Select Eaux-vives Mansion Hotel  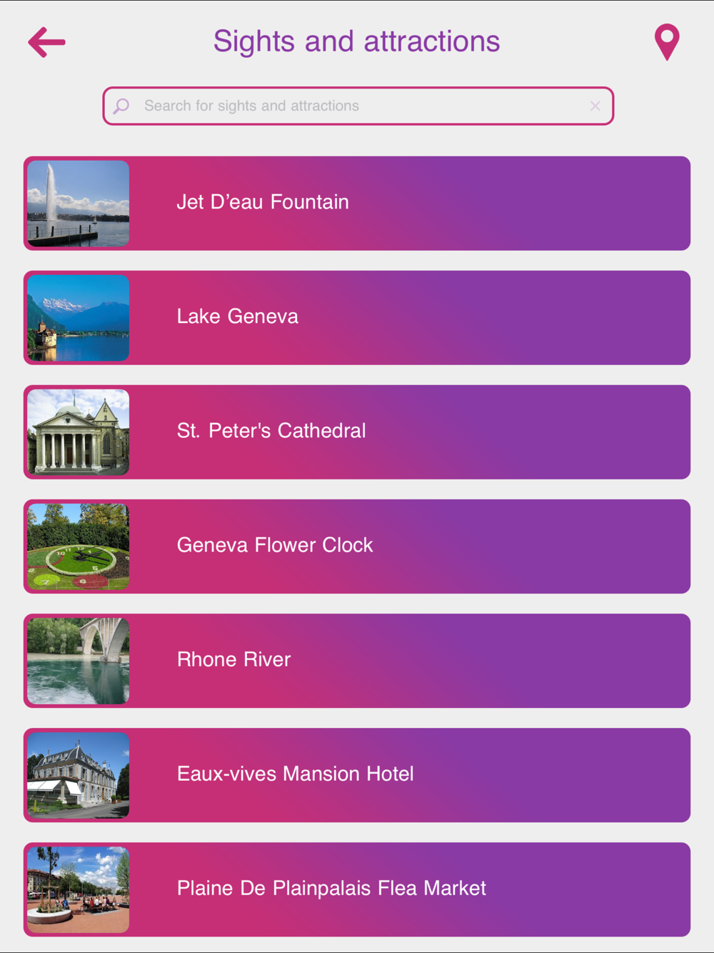[357, 775]
